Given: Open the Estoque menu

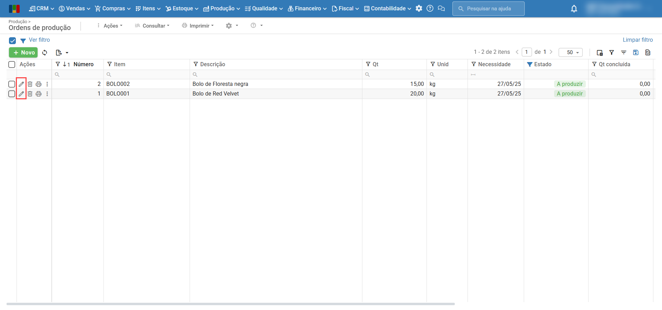Looking at the screenshot, I should tap(182, 9).
